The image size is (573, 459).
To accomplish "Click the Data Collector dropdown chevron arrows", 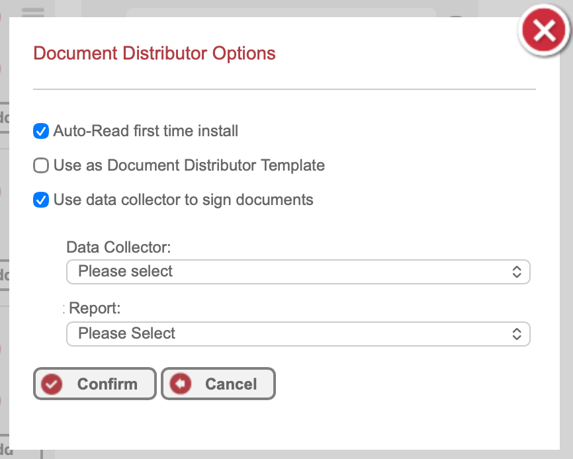I will pos(517,272).
